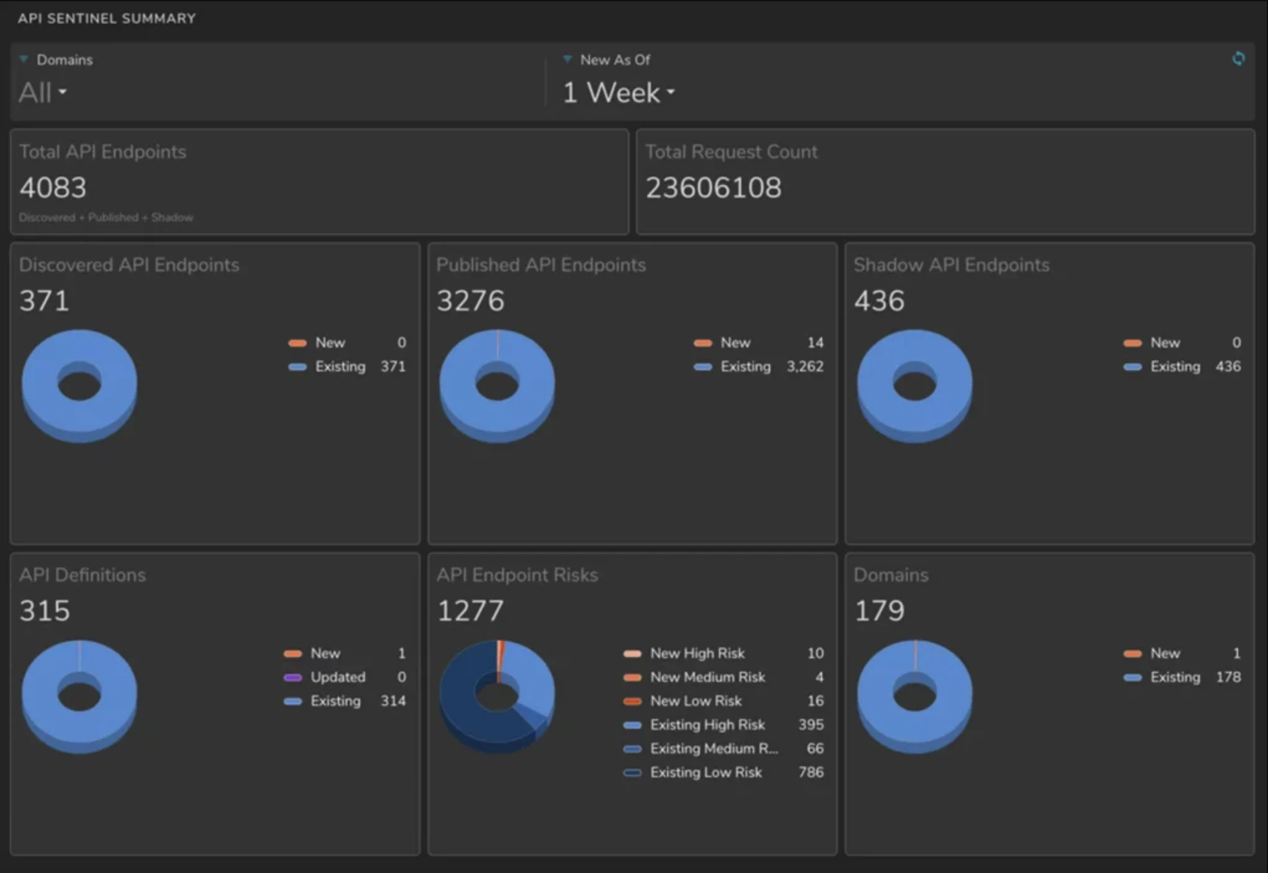The height and width of the screenshot is (873, 1268).
Task: Click the filter icon beside Domains label
Action: [x=24, y=60]
